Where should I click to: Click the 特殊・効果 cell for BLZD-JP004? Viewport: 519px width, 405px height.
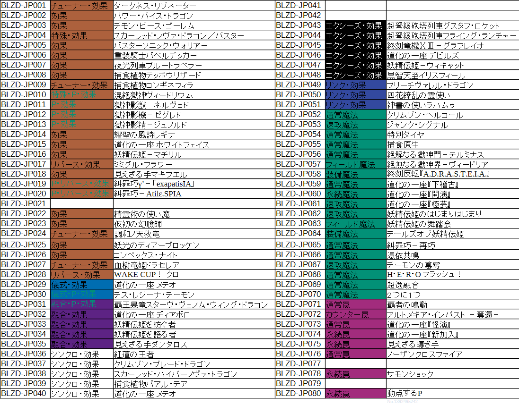[81, 35]
